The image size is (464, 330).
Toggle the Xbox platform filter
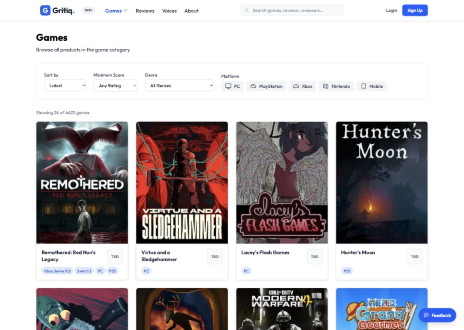[x=303, y=86]
